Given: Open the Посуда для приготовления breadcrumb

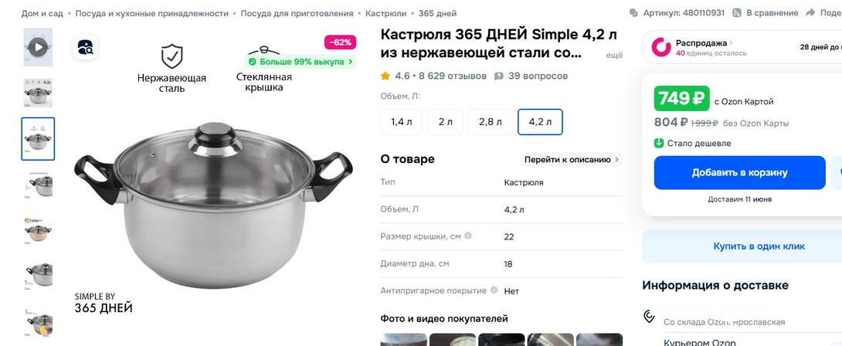Looking at the screenshot, I should pos(297,13).
